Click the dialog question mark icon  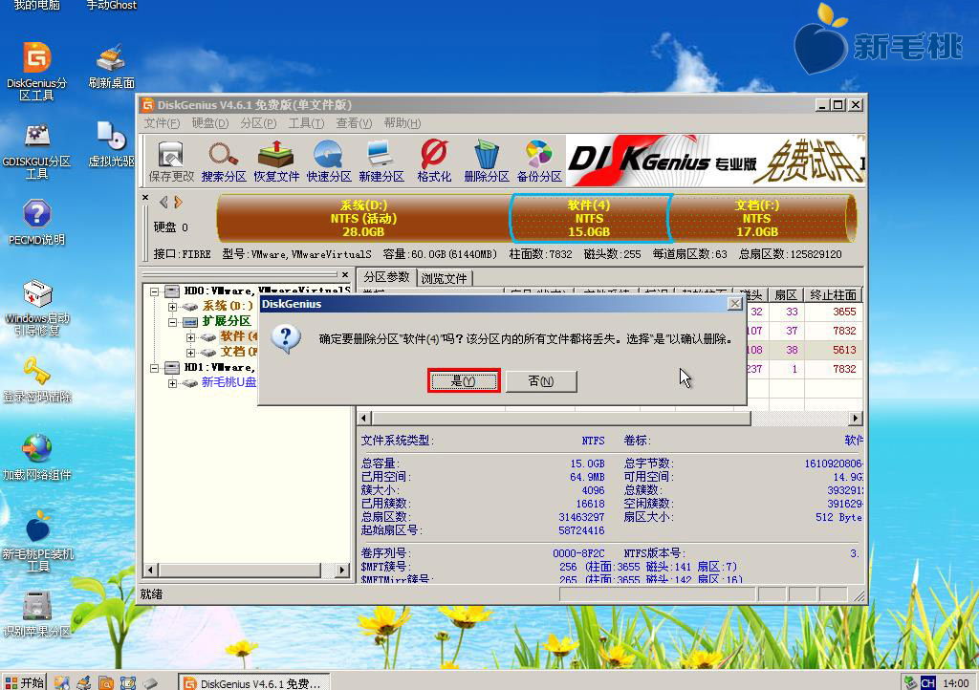point(286,338)
